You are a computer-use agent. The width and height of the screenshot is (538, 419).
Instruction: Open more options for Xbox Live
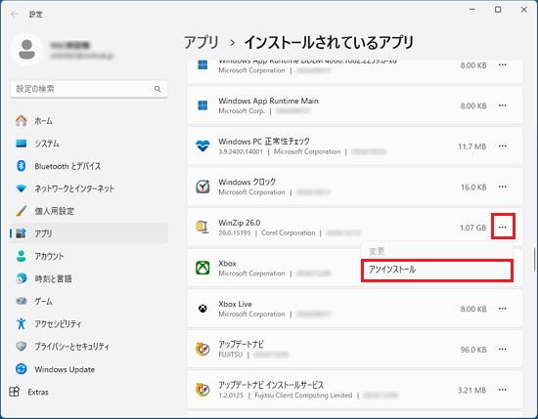coord(503,309)
